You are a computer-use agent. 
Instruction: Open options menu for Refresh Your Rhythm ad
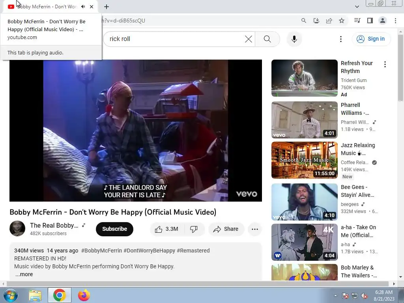point(385,64)
